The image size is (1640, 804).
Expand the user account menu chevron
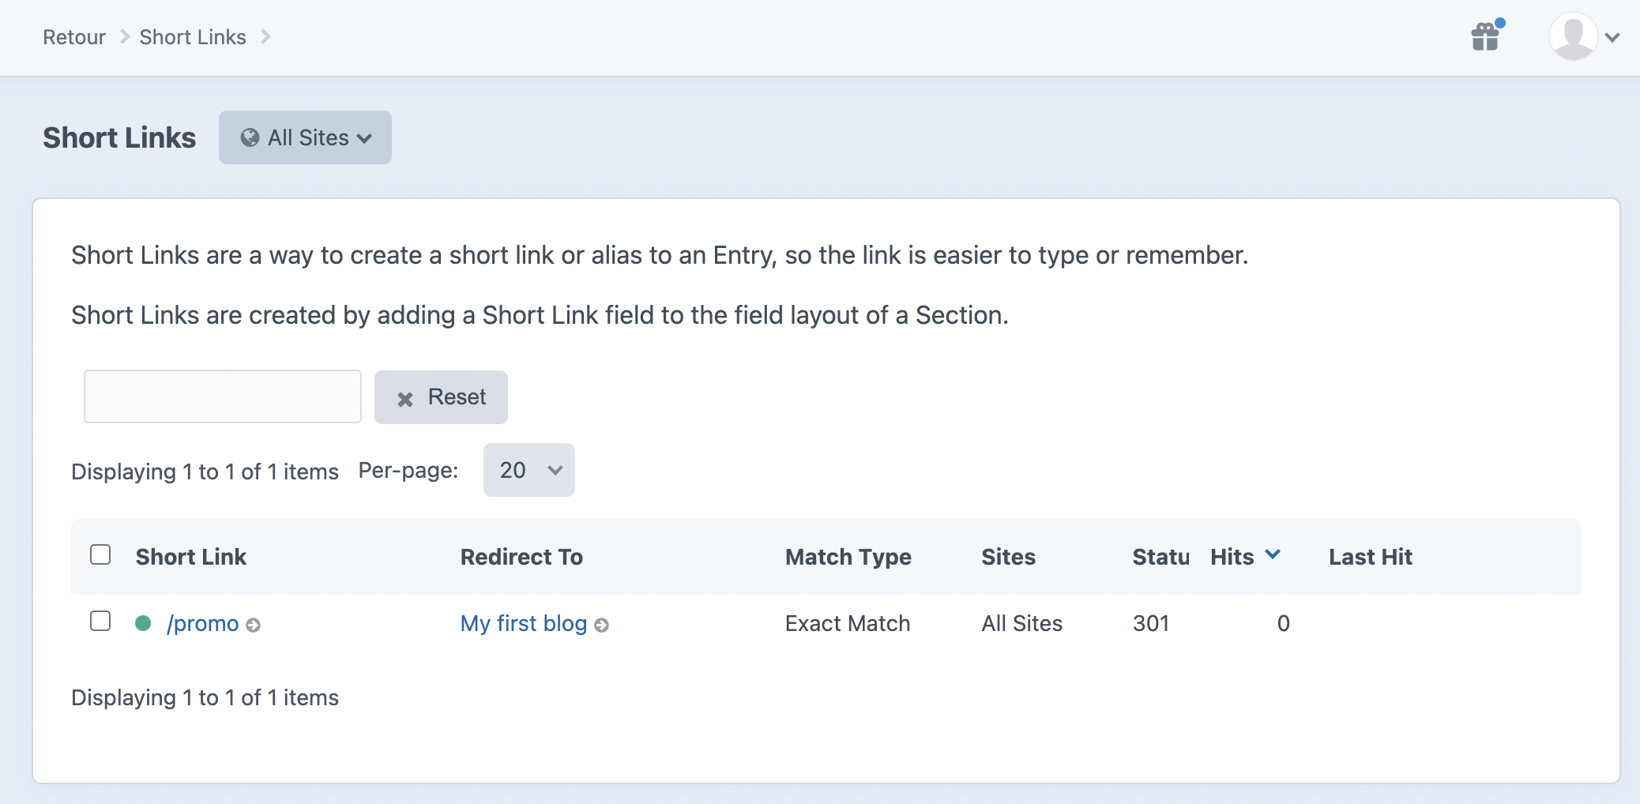(x=1612, y=37)
